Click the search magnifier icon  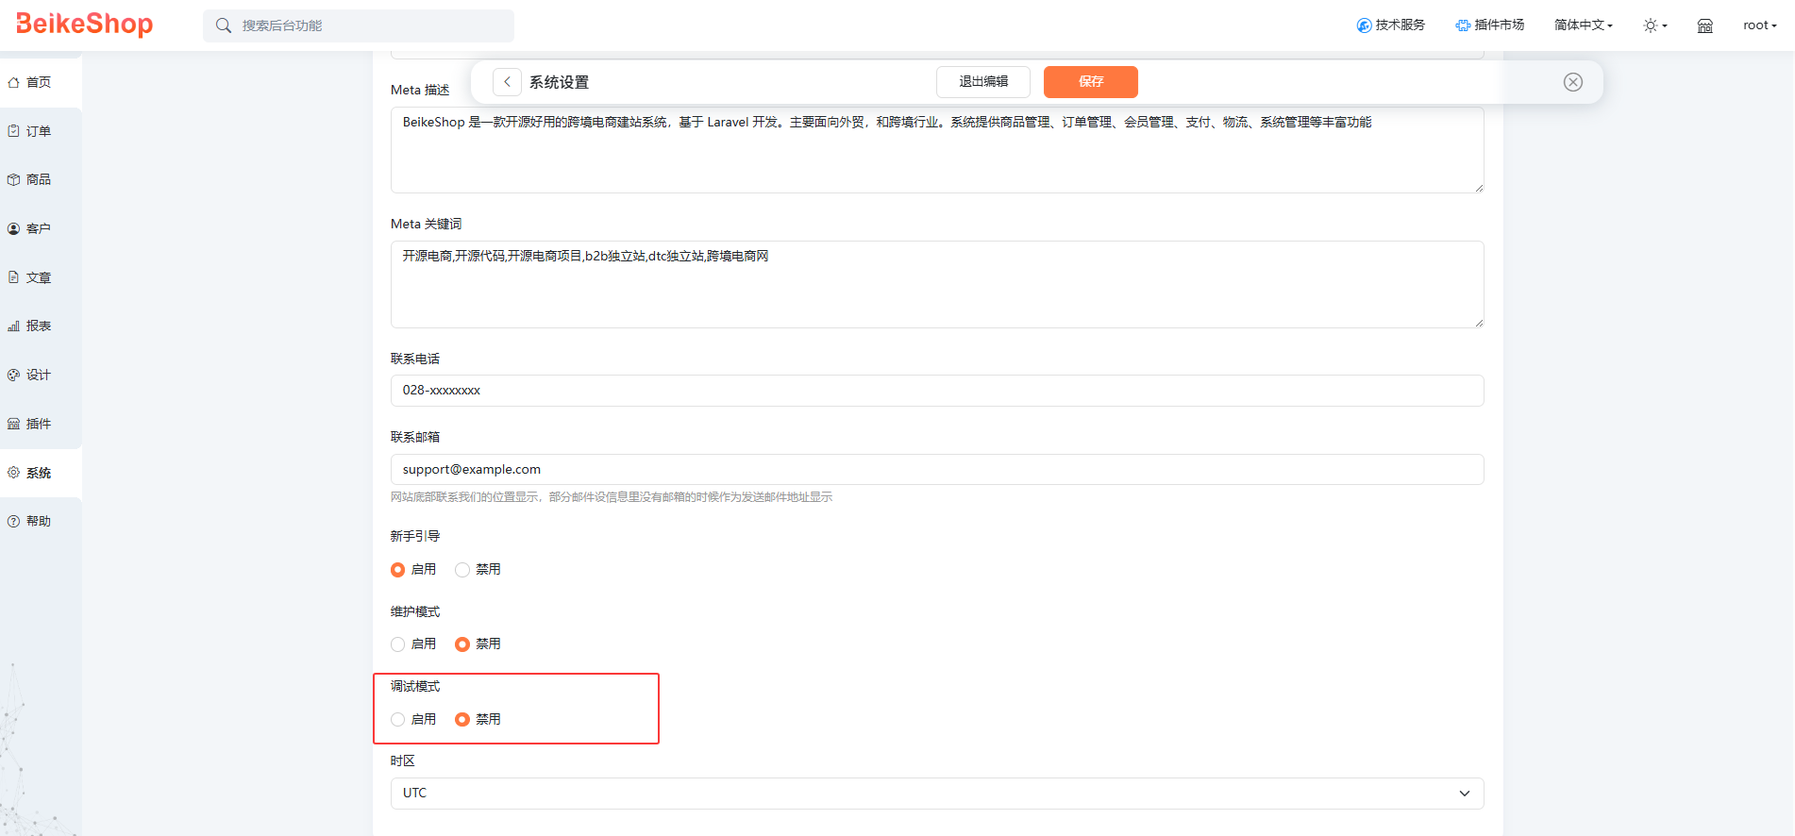pyautogui.click(x=224, y=25)
